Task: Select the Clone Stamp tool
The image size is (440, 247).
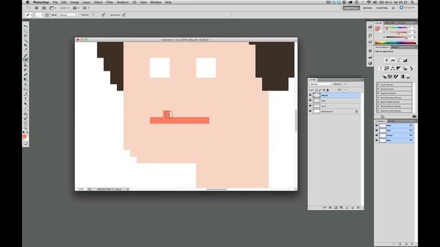Action: [25, 64]
